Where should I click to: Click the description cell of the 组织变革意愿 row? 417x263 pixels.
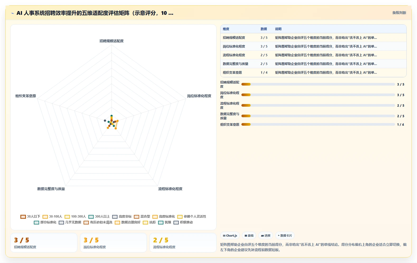pyautogui.click(x=326, y=73)
